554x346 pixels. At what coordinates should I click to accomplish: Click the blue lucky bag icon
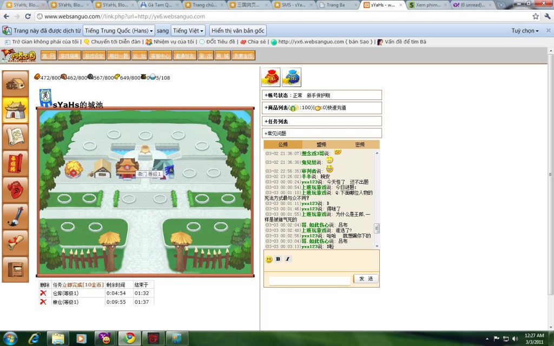pyautogui.click(x=292, y=77)
